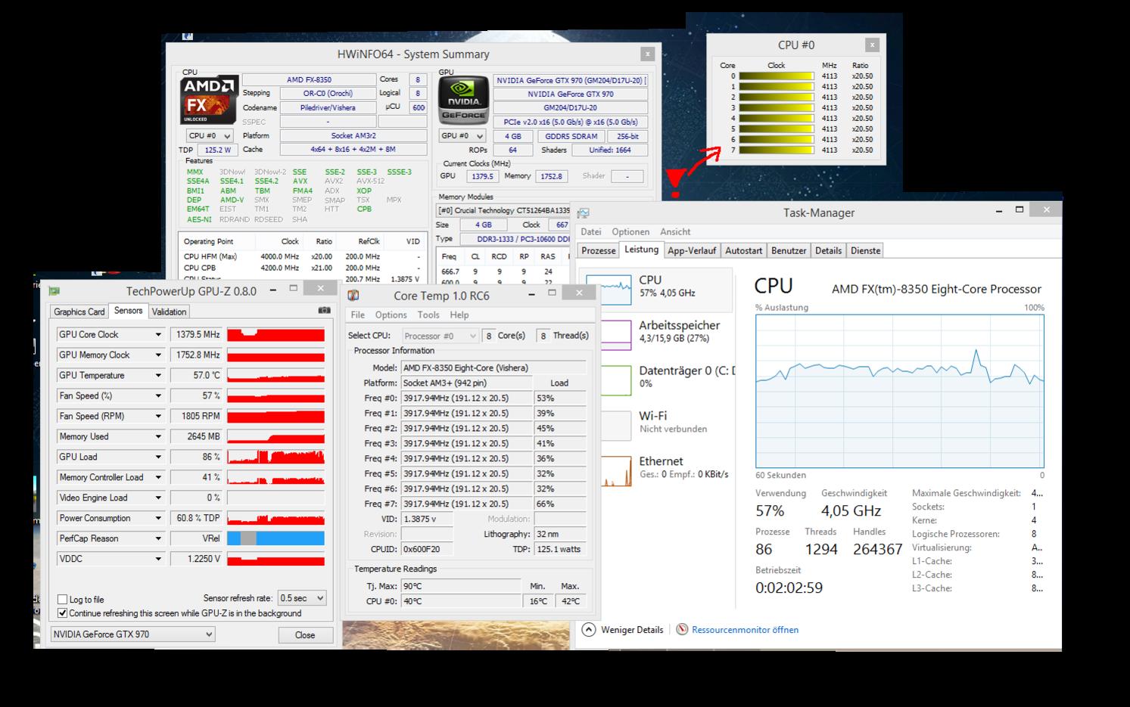This screenshot has height=707, width=1130.
Task: Click the Core Temp title bar app icon
Action: [353, 296]
